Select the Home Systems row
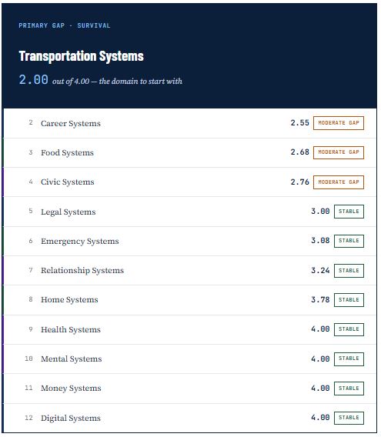Image resolution: width=381 pixels, height=437 pixels. tap(190, 300)
